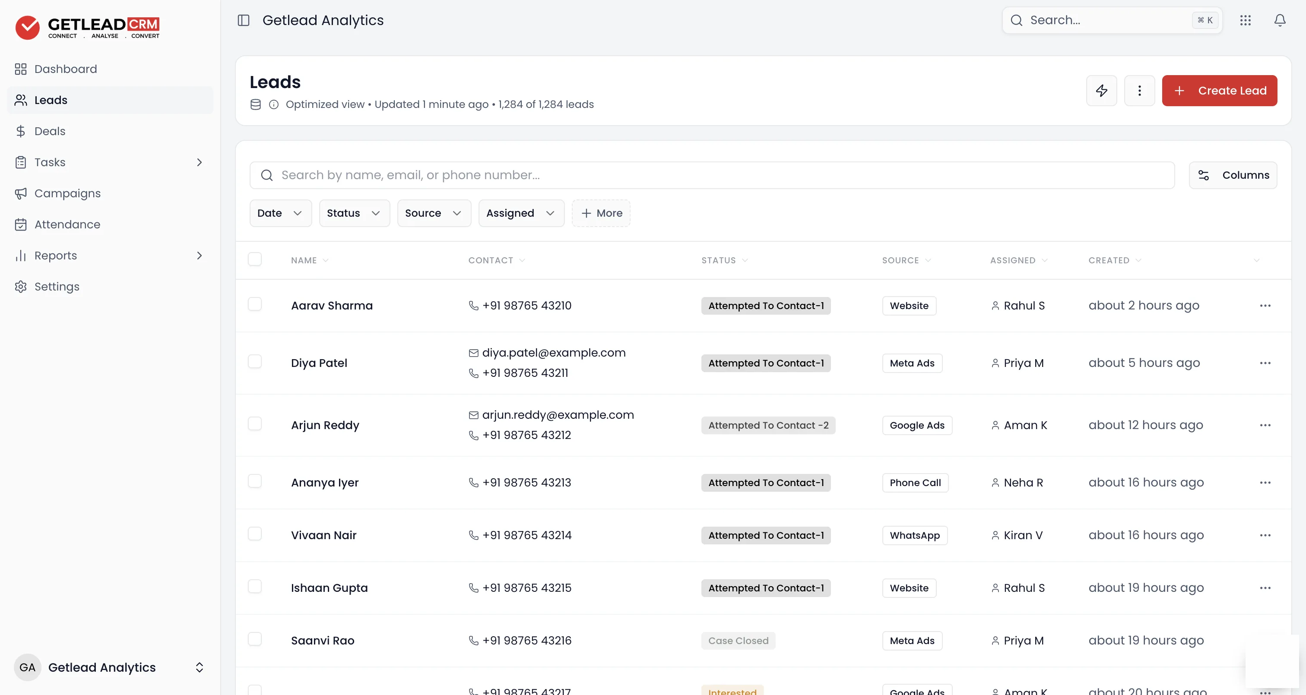The image size is (1306, 695).
Task: Click the database icon under Leads
Action: (x=256, y=104)
